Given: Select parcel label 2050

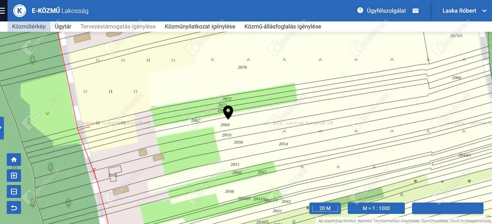Looking at the screenshot, I should tap(237, 173).
